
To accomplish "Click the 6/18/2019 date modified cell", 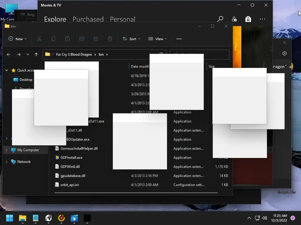I will (140, 76).
